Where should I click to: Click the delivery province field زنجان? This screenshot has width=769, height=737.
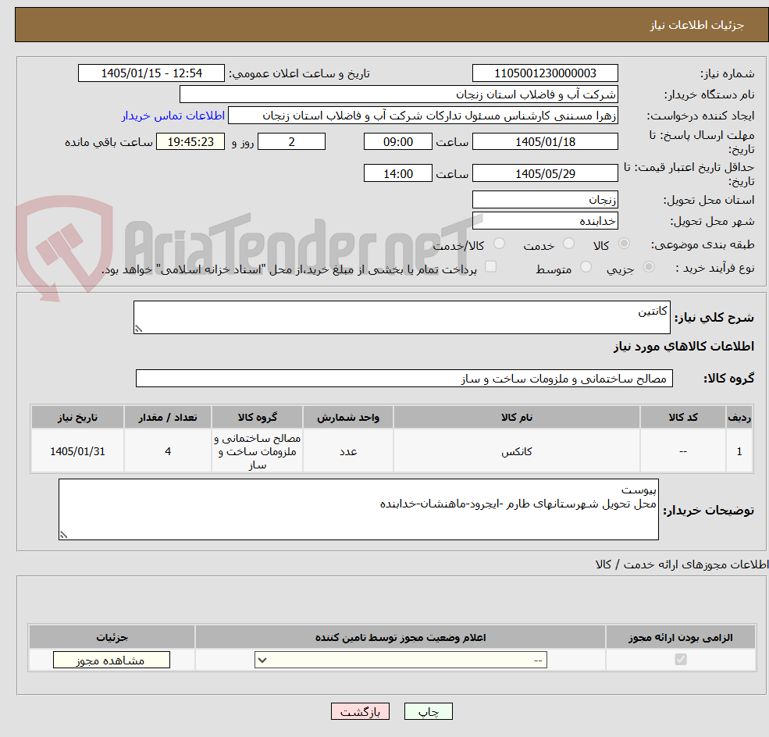point(545,200)
